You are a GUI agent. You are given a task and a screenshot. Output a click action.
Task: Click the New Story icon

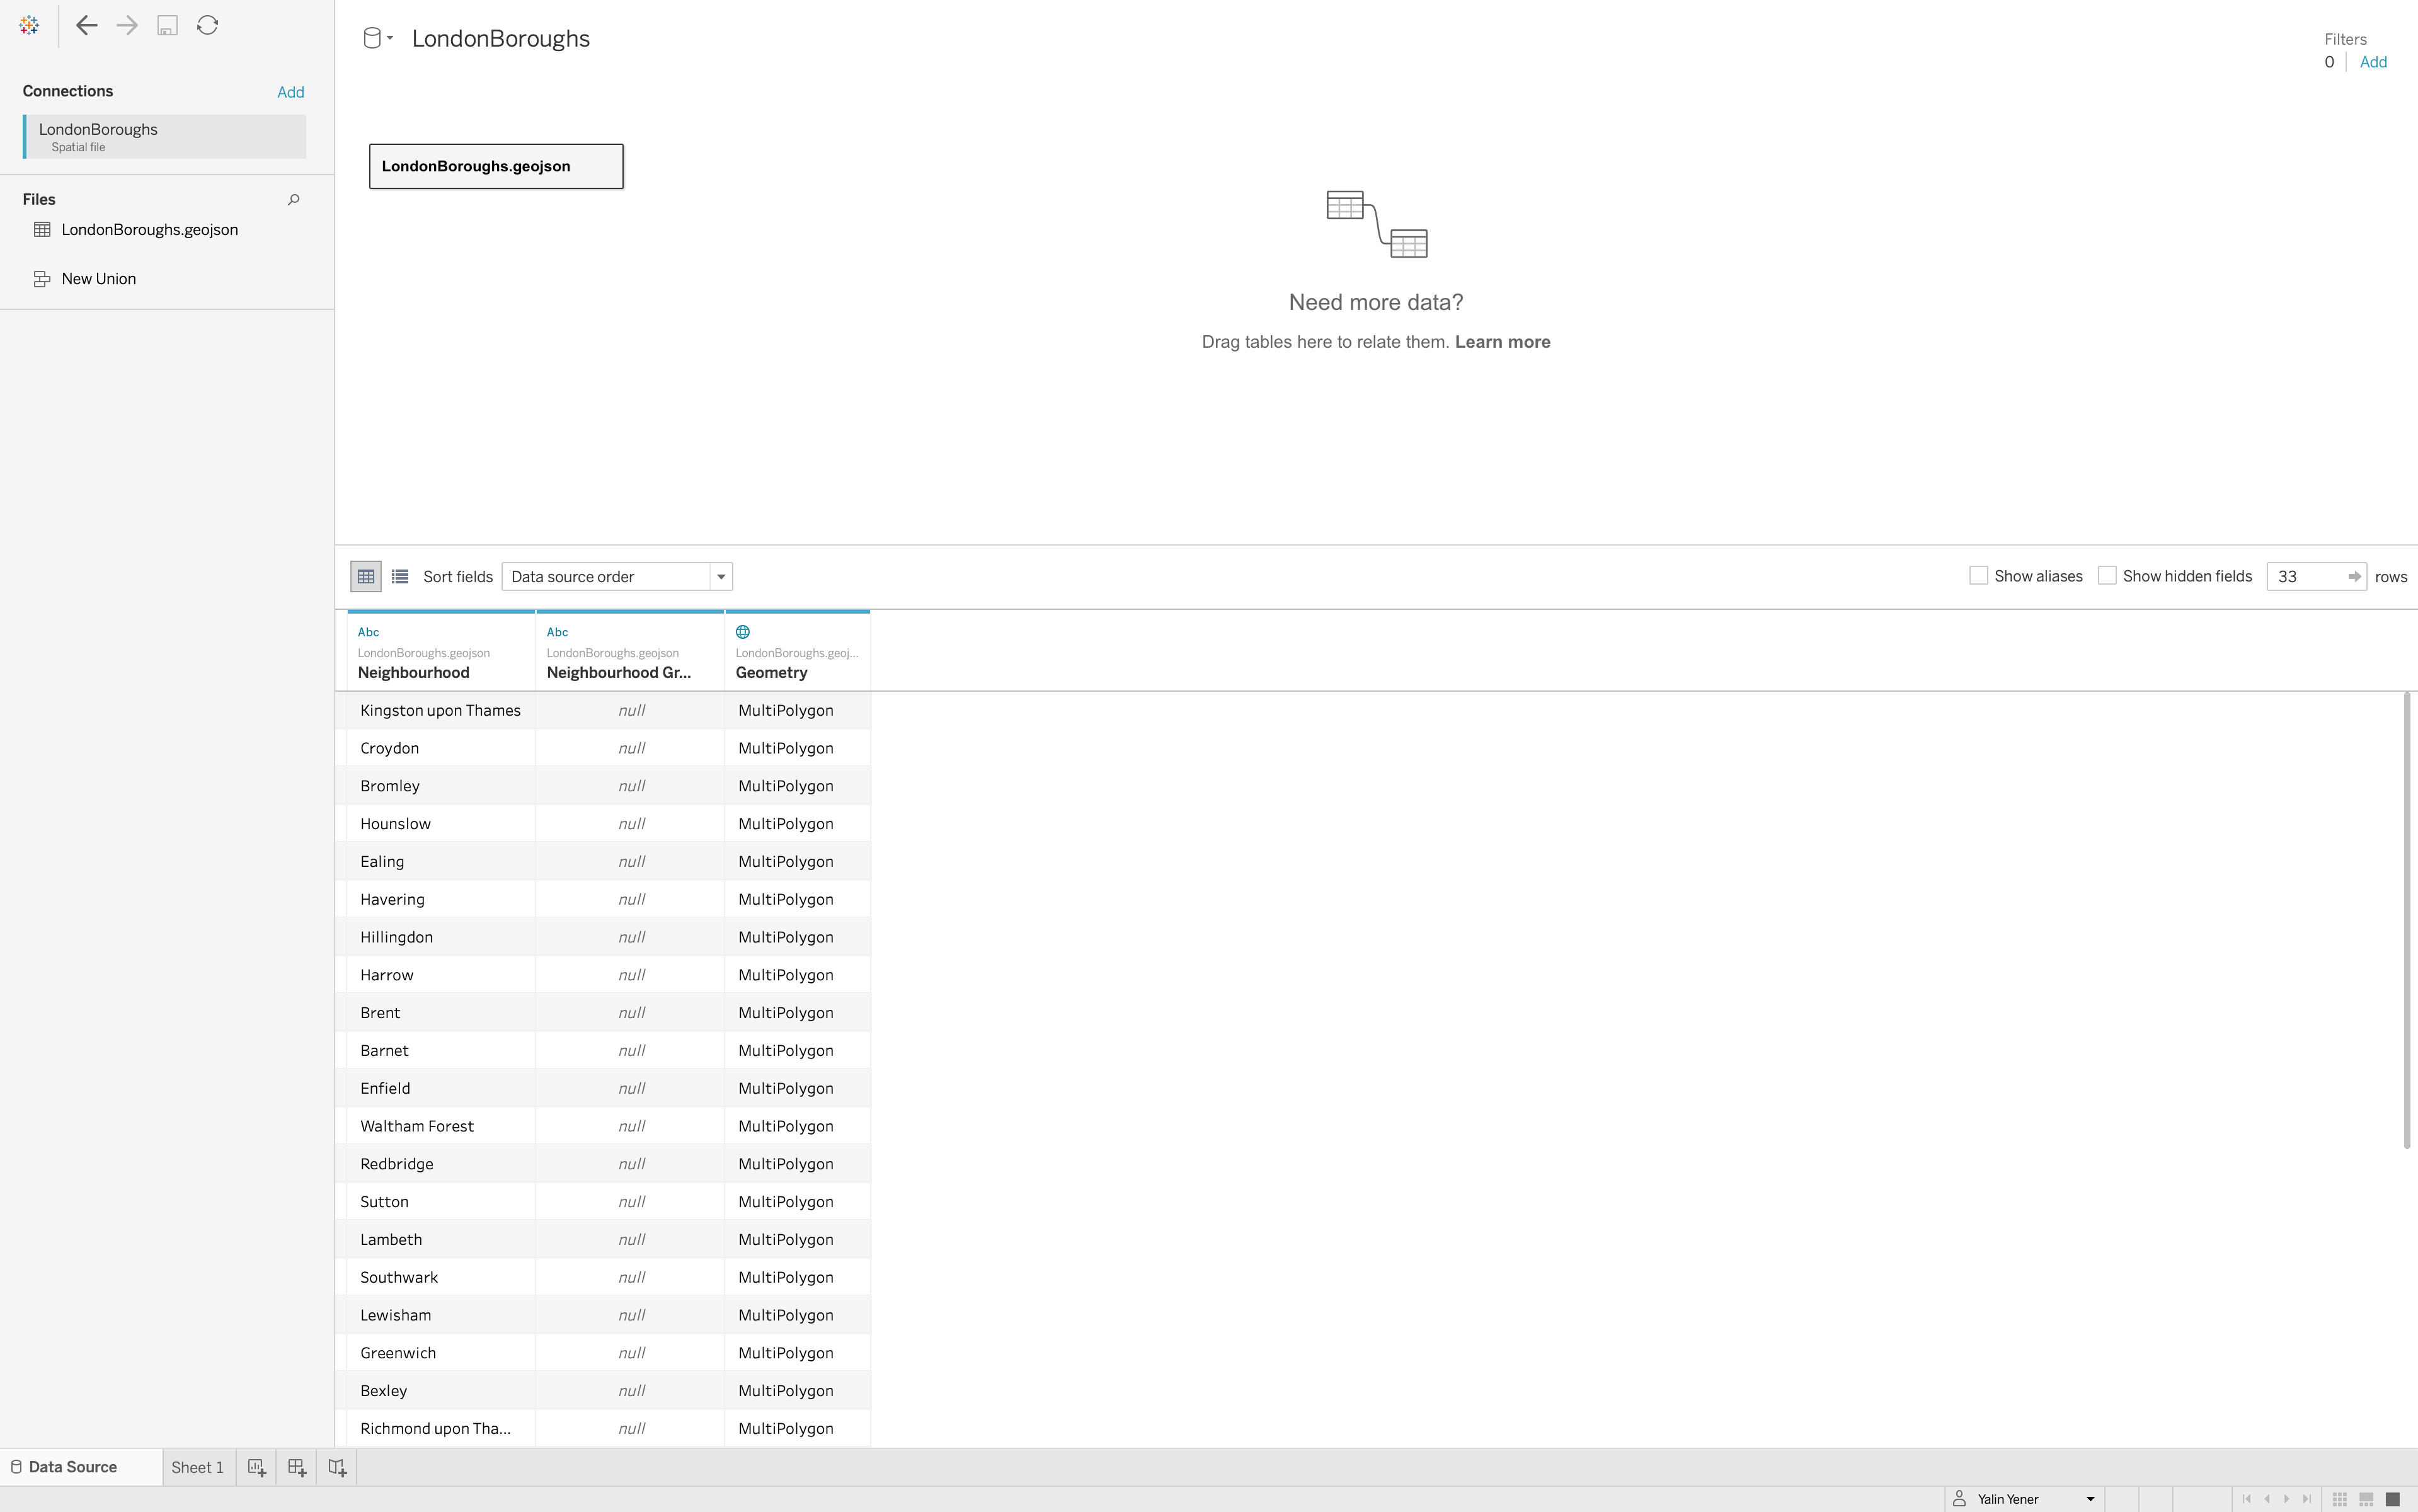tap(337, 1467)
